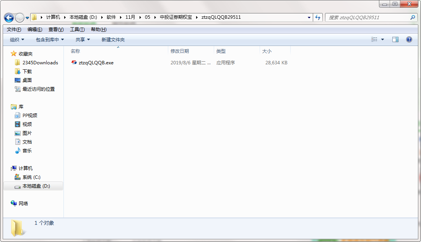Click the 桌面 desktop icon

point(18,80)
